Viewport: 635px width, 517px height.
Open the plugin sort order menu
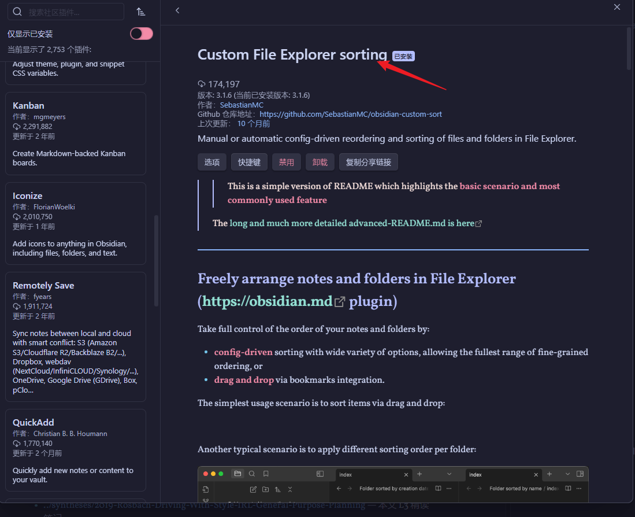point(140,12)
